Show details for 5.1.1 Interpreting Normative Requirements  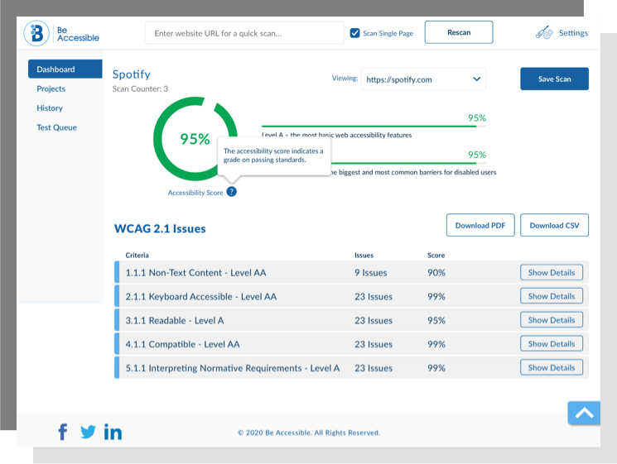[552, 367]
